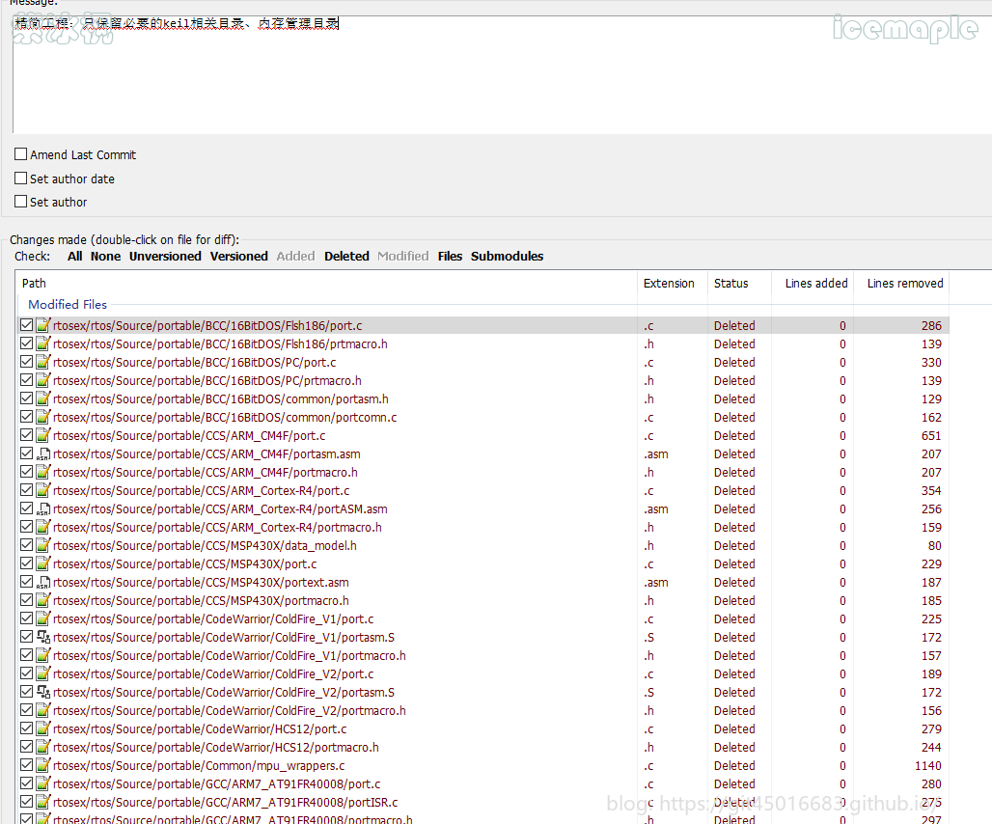This screenshot has width=992, height=824.
Task: Uncheck ARM_CM4F/portasm.asm file checkbox
Action: 26,453
